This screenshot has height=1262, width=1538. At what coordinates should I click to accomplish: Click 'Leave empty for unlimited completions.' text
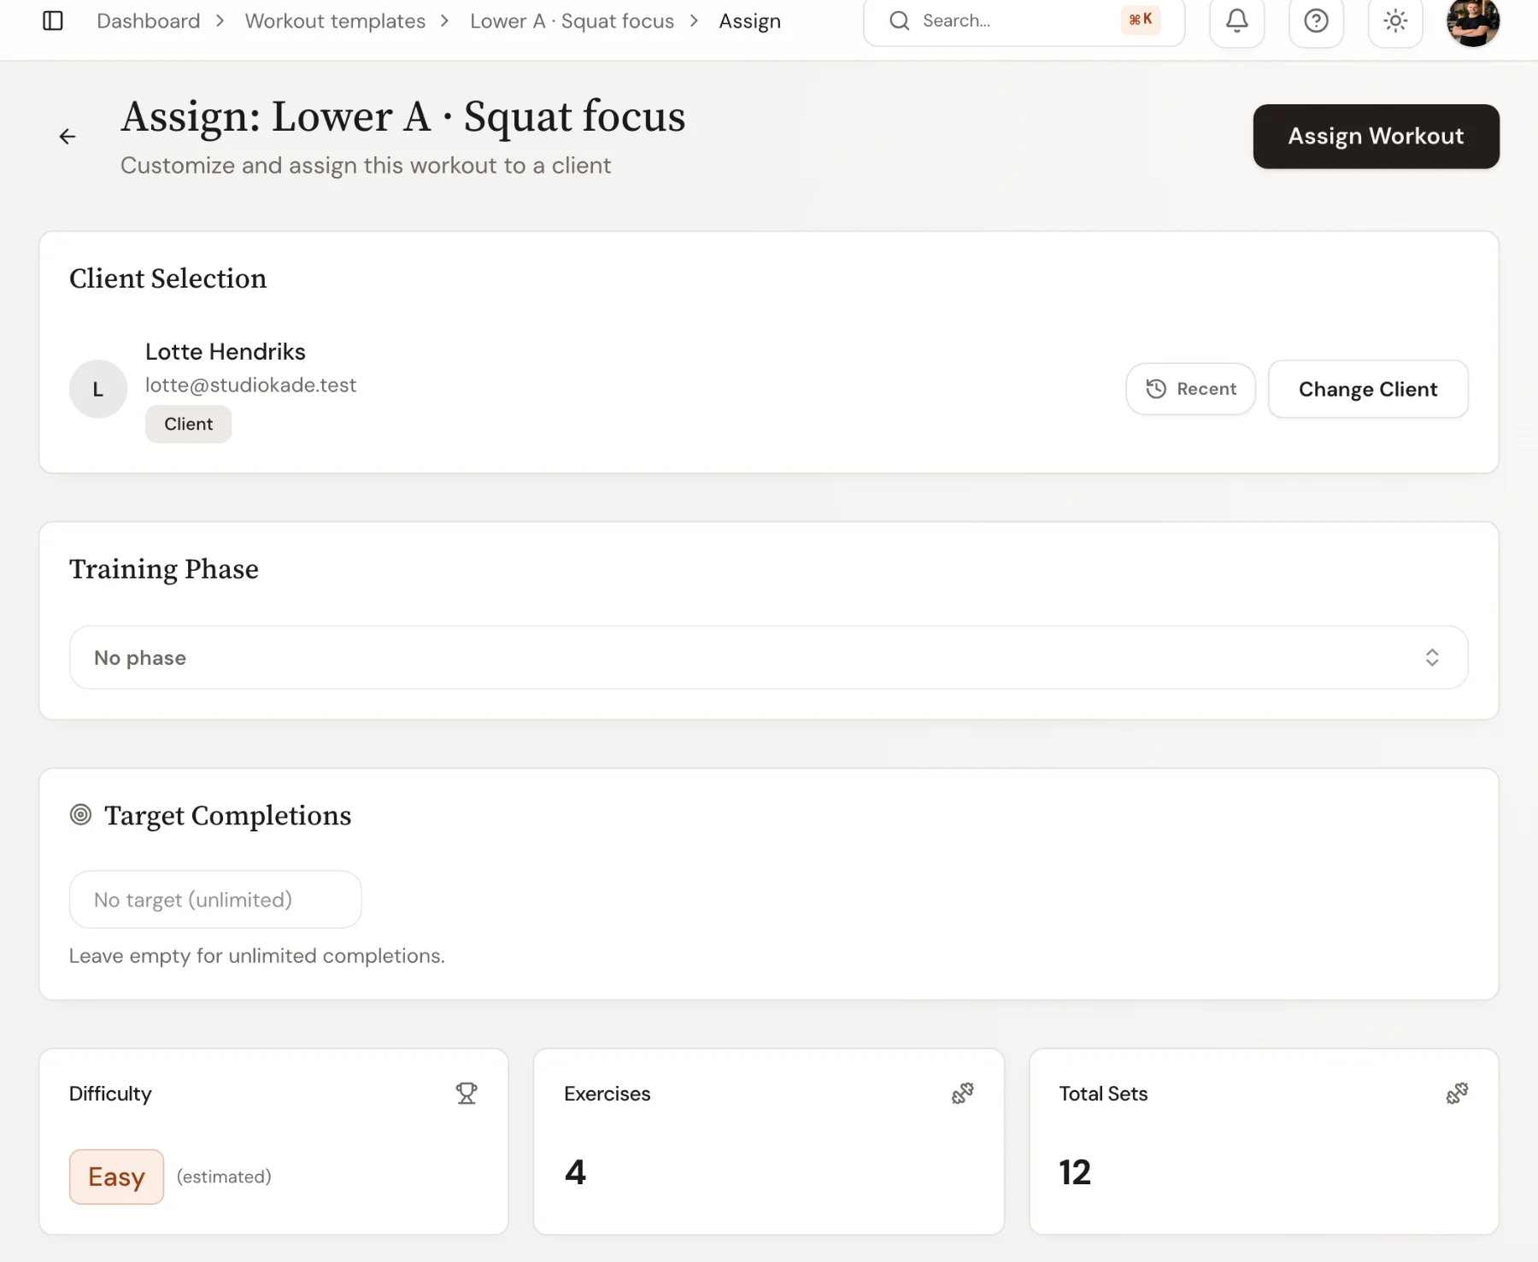(256, 956)
